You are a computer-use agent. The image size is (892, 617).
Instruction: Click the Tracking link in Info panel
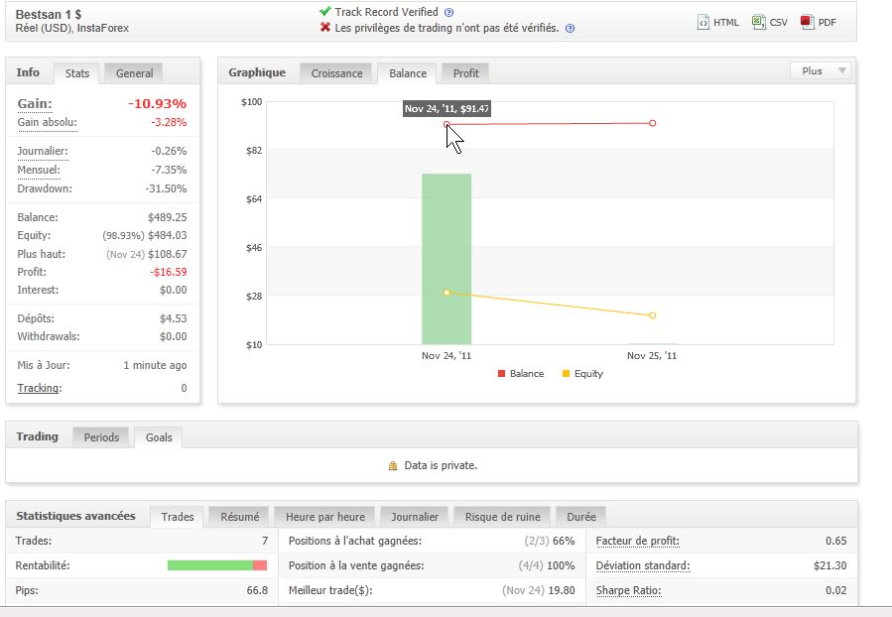(x=39, y=388)
